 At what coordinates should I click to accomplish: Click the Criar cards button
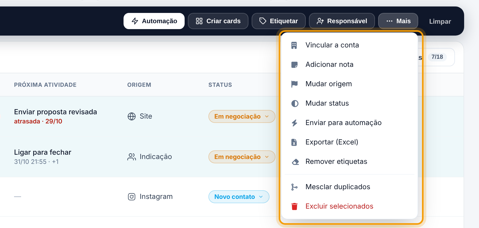click(x=218, y=21)
